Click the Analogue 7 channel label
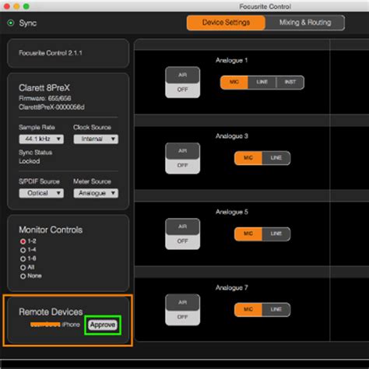The height and width of the screenshot is (369, 369). [x=231, y=288]
